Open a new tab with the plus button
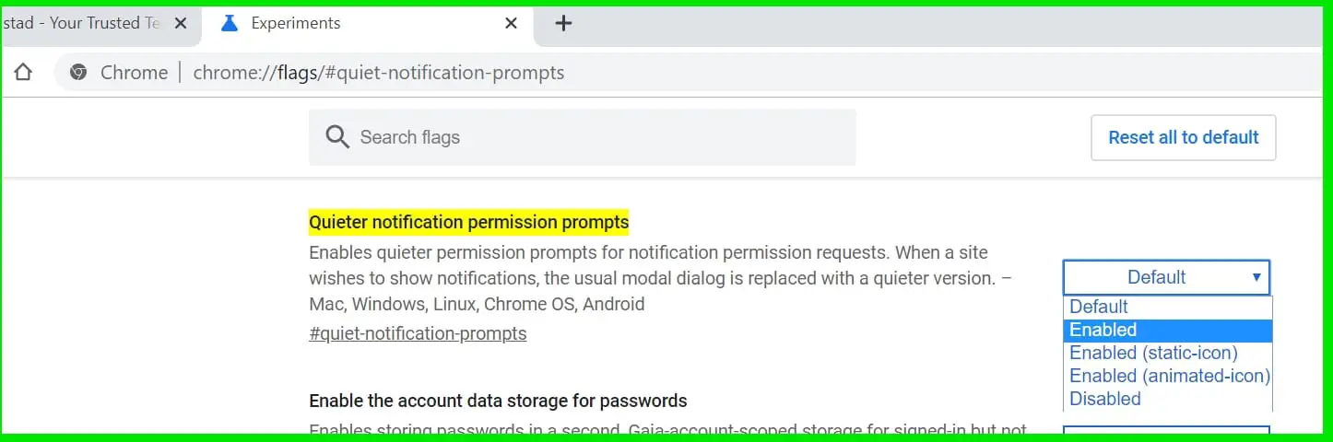 coord(564,24)
